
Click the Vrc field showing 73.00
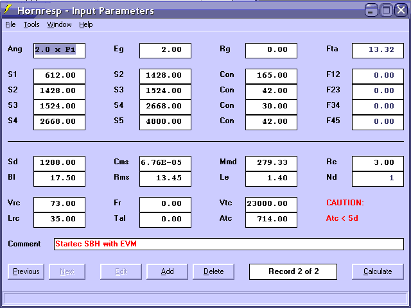click(x=59, y=205)
